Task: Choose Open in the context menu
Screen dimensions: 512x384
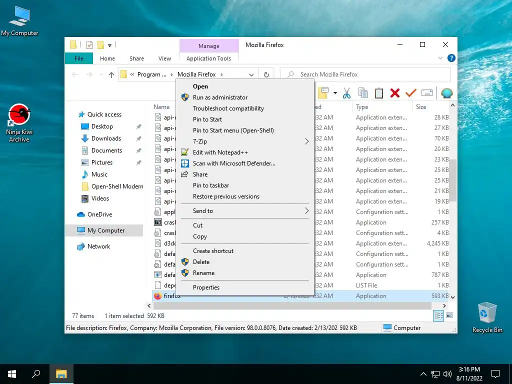Action: [245, 86]
